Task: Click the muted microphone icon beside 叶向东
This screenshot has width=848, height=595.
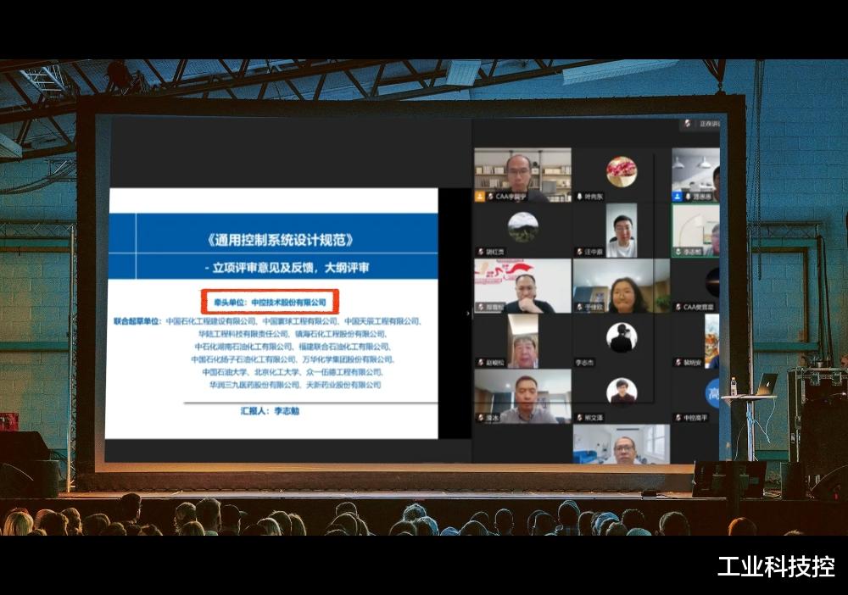Action: [x=579, y=197]
